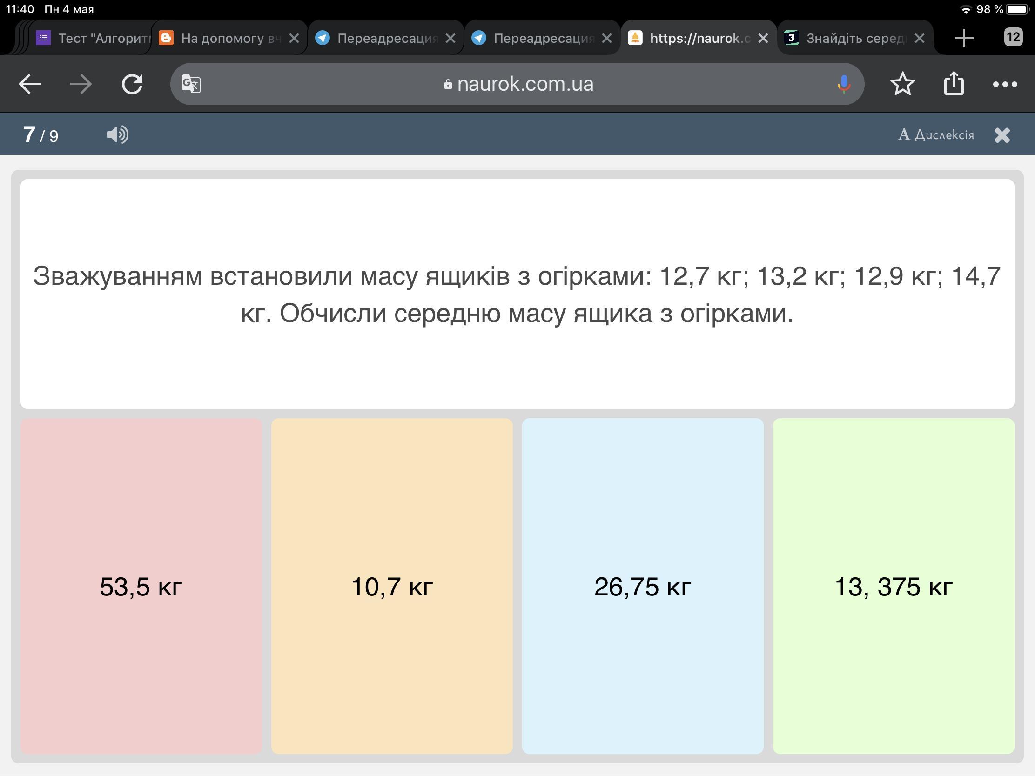Viewport: 1035px width, 776px height.
Task: Open the tab count switcher
Action: (x=1013, y=37)
